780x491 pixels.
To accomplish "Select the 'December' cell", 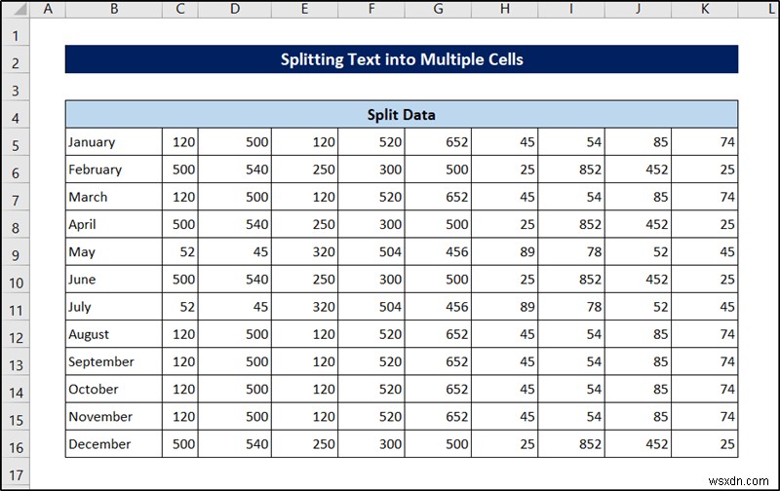I will point(113,443).
